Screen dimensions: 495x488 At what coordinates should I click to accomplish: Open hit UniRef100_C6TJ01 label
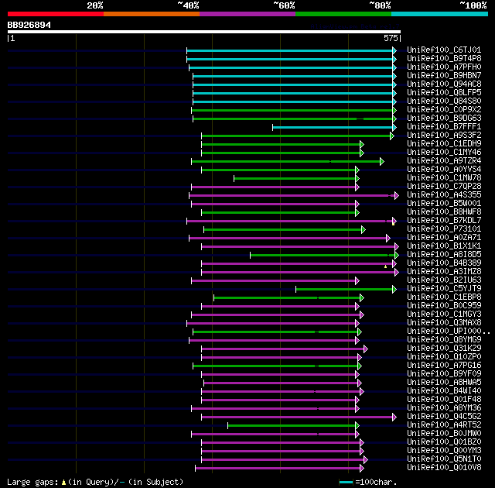click(x=444, y=50)
